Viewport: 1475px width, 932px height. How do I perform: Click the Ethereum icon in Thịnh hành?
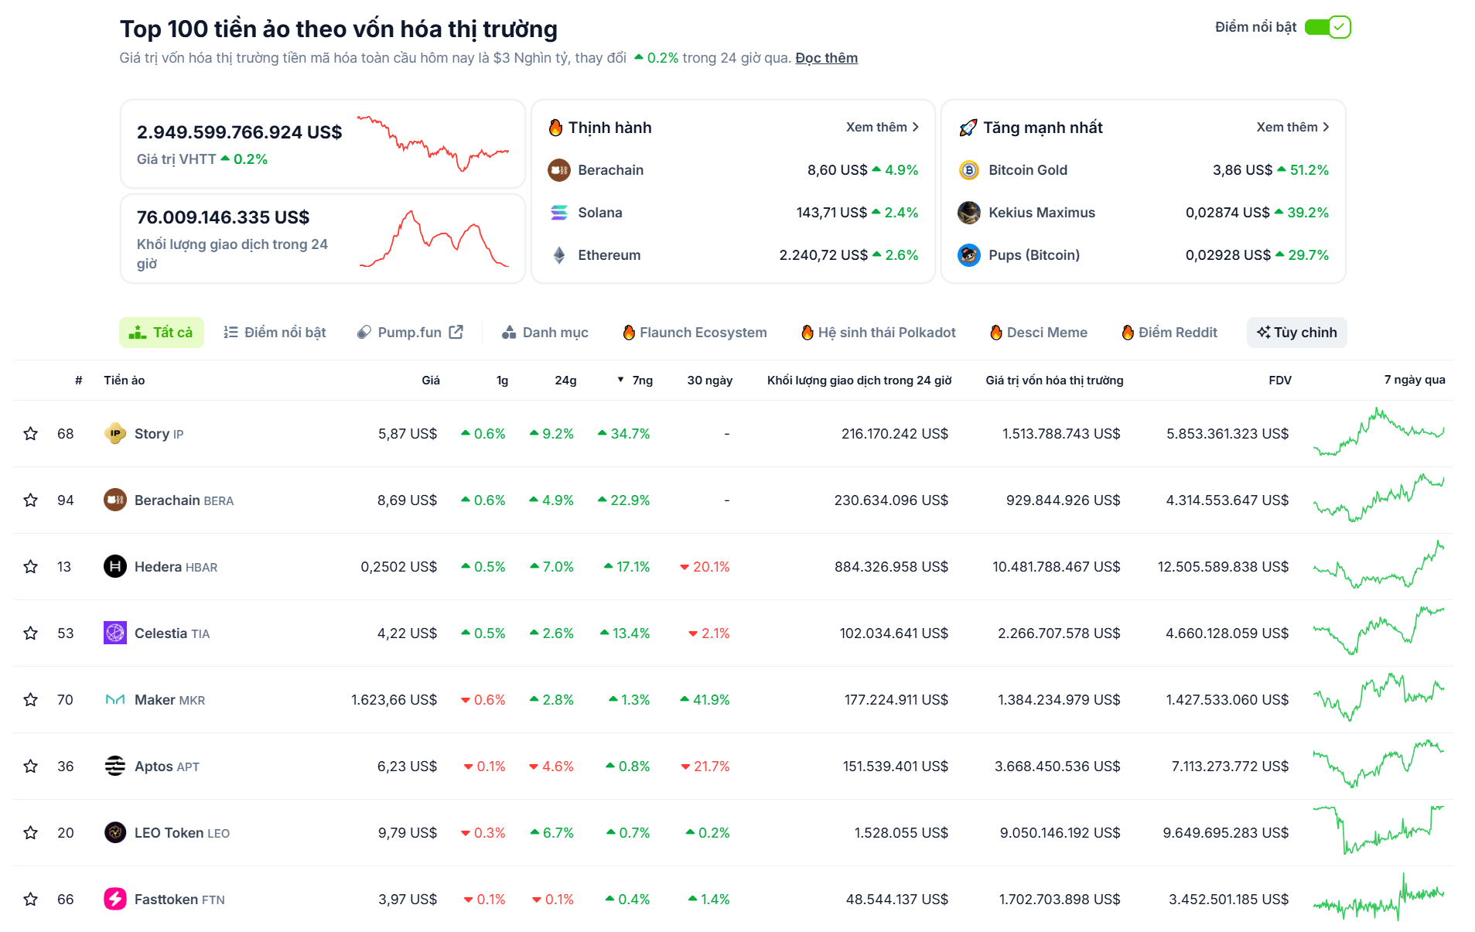(559, 255)
